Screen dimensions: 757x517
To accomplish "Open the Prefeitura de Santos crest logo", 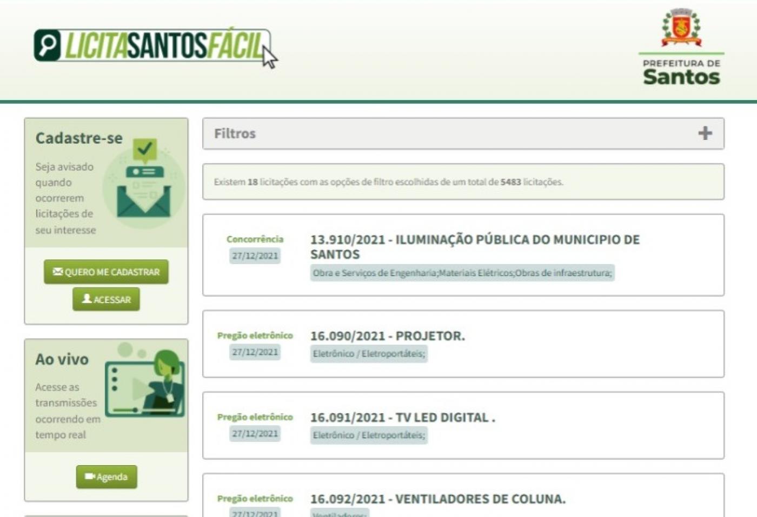I will (x=681, y=48).
